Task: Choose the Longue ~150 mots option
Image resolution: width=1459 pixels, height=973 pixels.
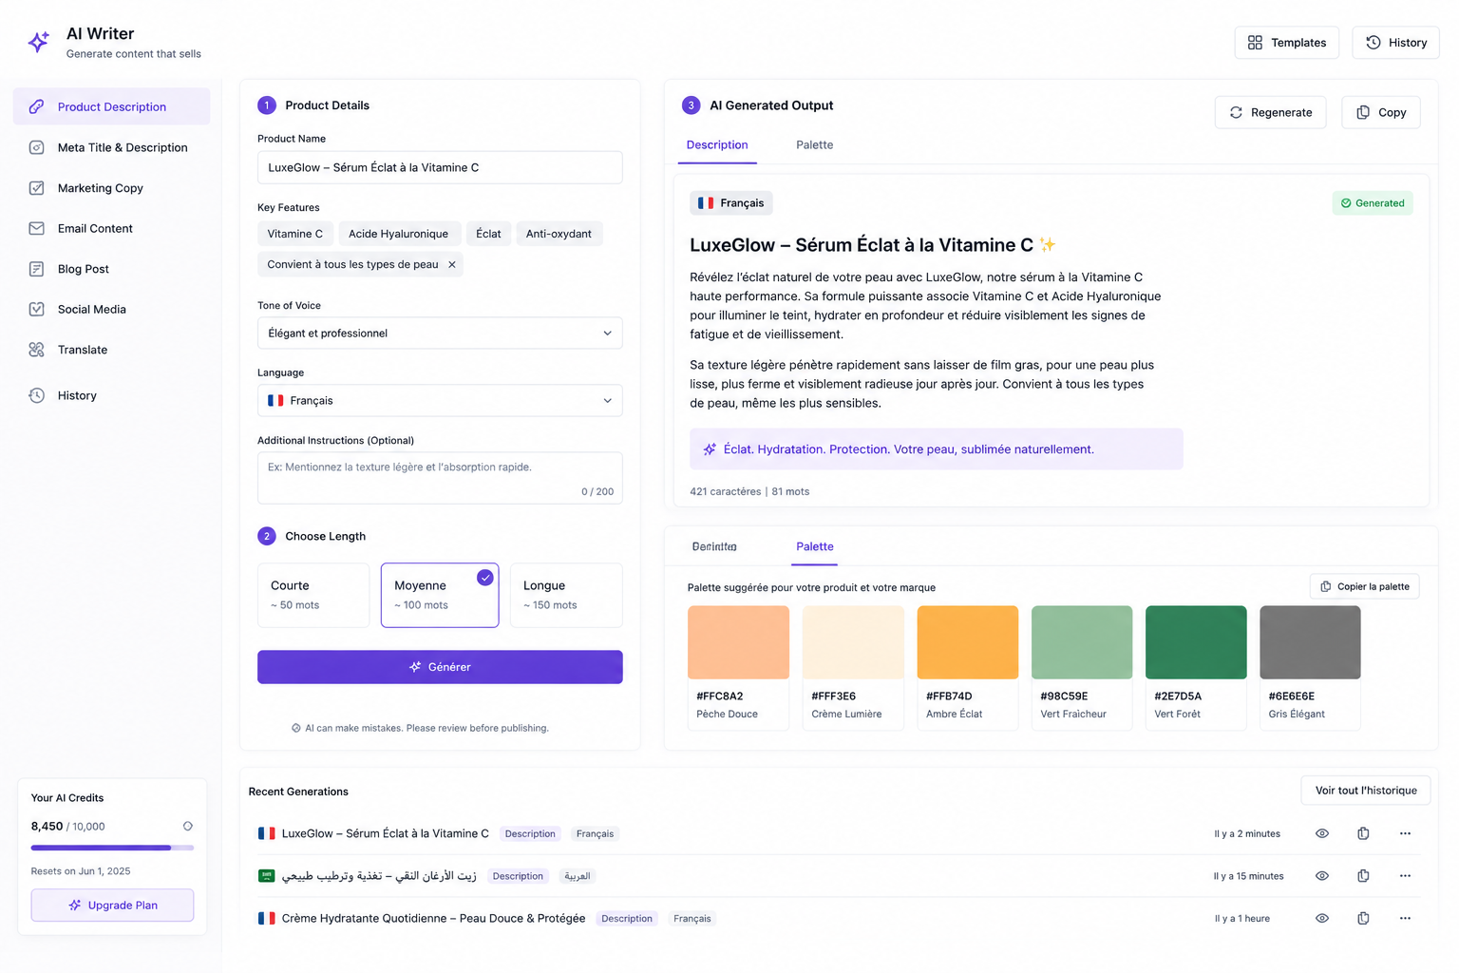Action: [x=566, y=595]
